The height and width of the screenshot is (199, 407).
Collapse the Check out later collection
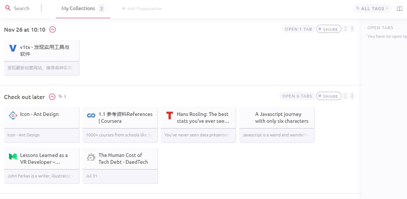pyautogui.click(x=52, y=97)
